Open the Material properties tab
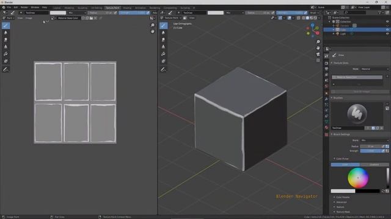Viewport: 391px width, 219px height. tap(326, 127)
